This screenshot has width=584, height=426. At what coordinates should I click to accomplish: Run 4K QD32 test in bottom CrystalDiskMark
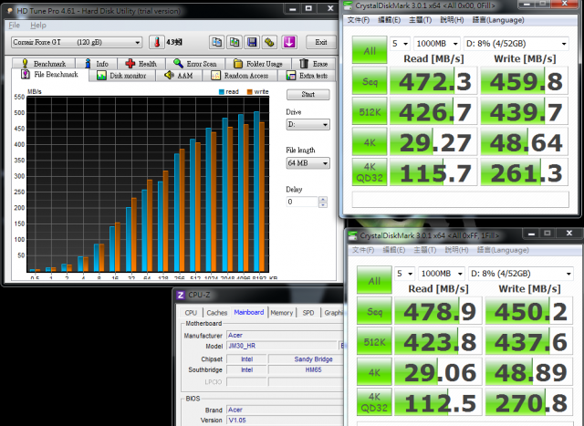coord(374,402)
